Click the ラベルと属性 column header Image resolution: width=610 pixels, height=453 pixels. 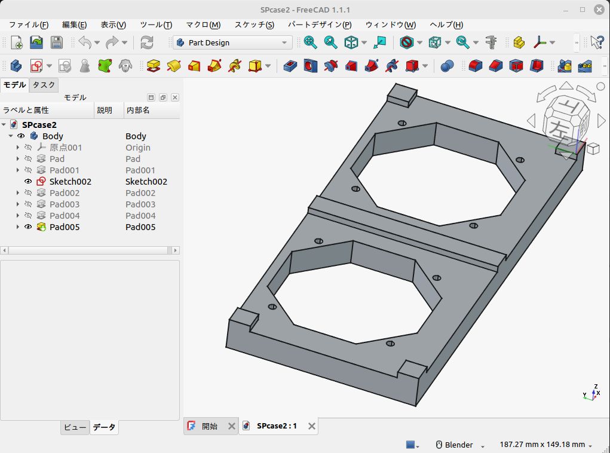(47, 110)
